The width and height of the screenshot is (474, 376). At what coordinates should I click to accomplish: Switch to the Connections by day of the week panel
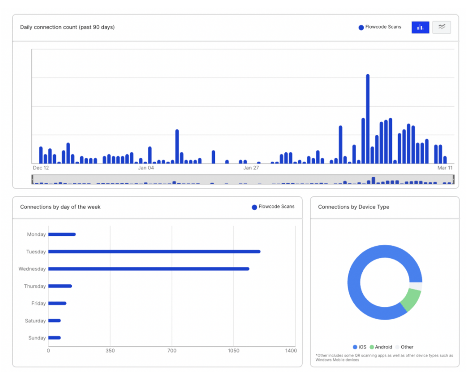pyautogui.click(x=61, y=207)
